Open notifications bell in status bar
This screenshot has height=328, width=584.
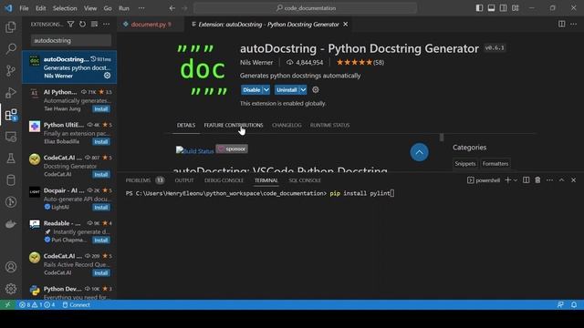(574, 304)
